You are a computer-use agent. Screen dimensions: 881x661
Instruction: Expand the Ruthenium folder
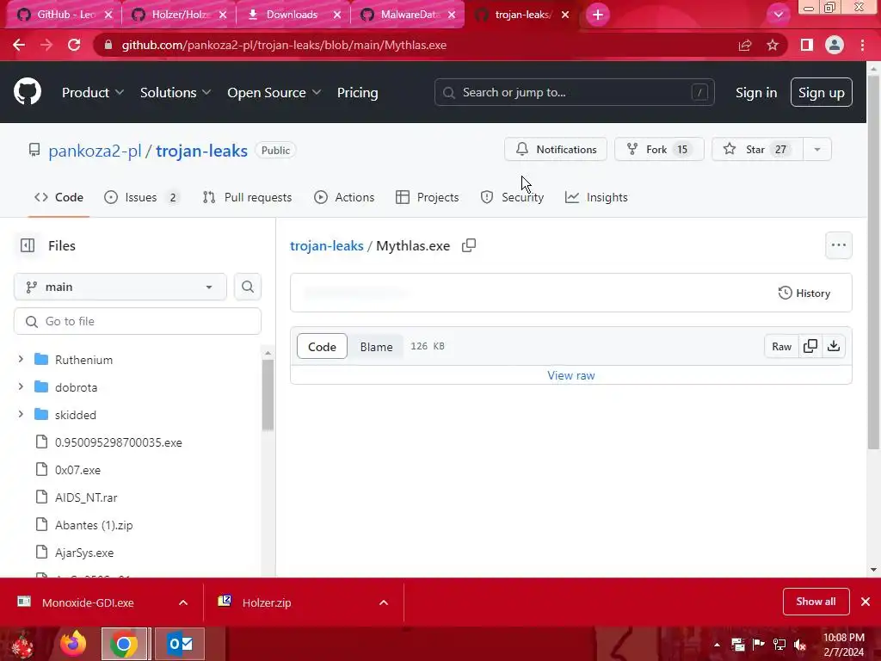click(21, 359)
